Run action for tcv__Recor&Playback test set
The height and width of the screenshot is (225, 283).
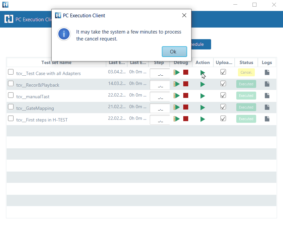coord(203,84)
